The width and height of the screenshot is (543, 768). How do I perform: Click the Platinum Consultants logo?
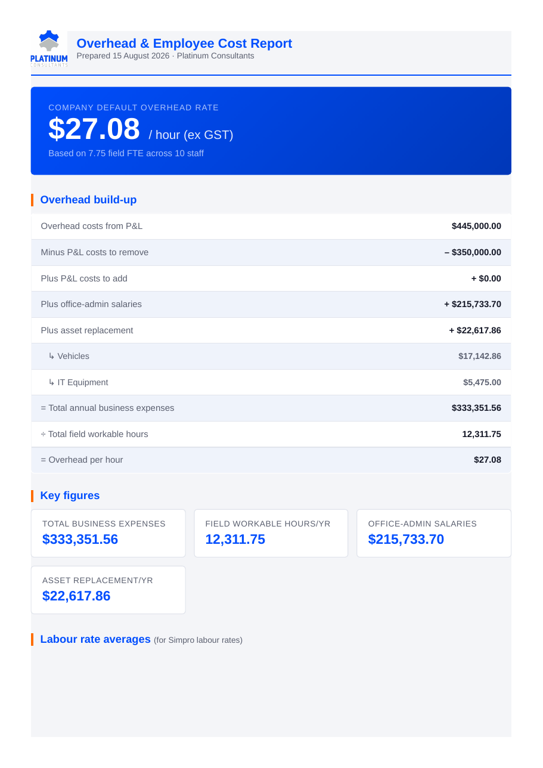click(49, 49)
